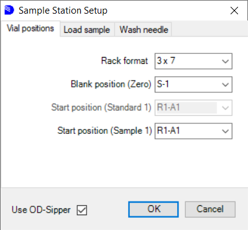Open the Load sample tab

click(87, 30)
